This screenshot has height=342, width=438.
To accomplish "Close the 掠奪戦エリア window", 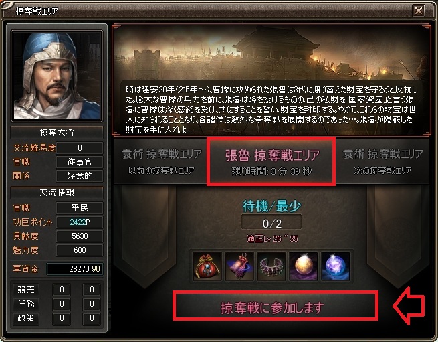I will (x=419, y=11).
